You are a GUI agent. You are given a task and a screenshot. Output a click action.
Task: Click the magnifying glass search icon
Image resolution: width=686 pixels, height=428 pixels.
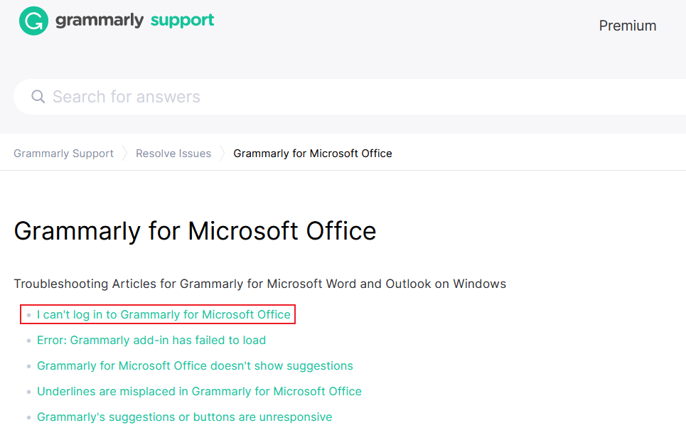pos(38,97)
